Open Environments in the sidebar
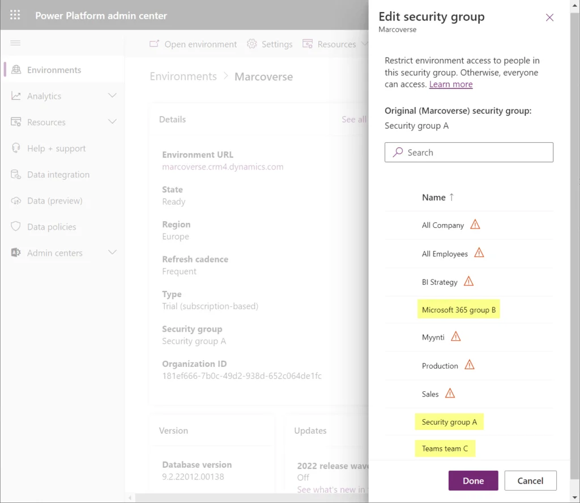 [x=54, y=70]
